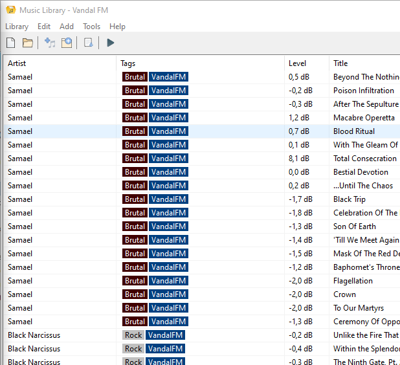Select the track With The Gleam Of
This screenshot has height=365, width=400.
[366, 145]
